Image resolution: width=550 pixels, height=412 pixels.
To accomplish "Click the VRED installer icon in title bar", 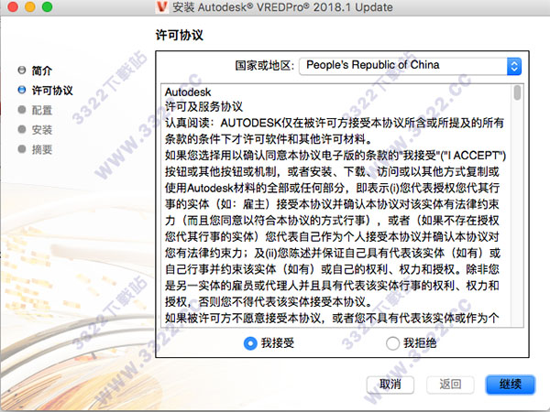I will pyautogui.click(x=161, y=6).
